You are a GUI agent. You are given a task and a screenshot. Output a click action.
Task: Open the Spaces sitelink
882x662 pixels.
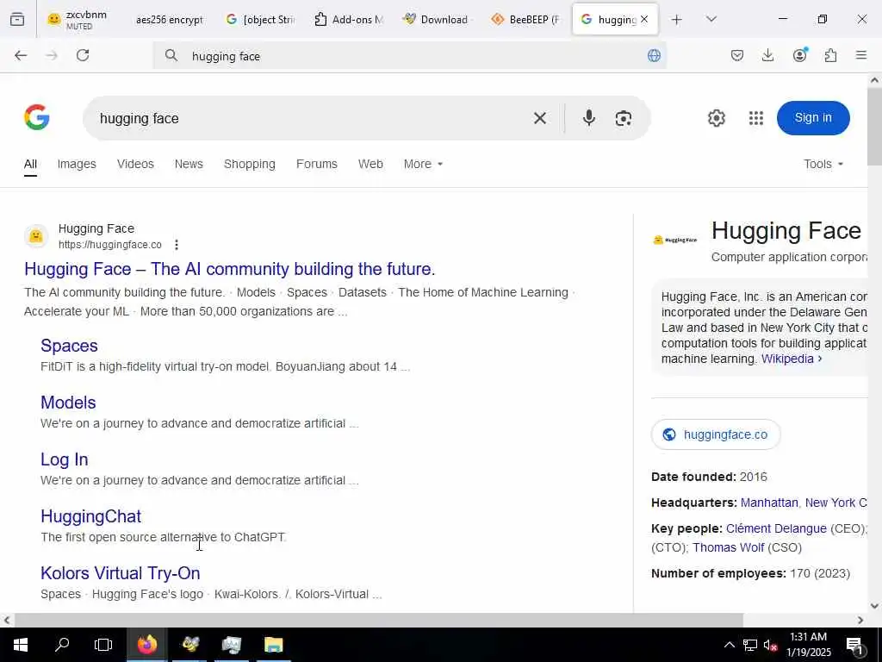click(69, 346)
